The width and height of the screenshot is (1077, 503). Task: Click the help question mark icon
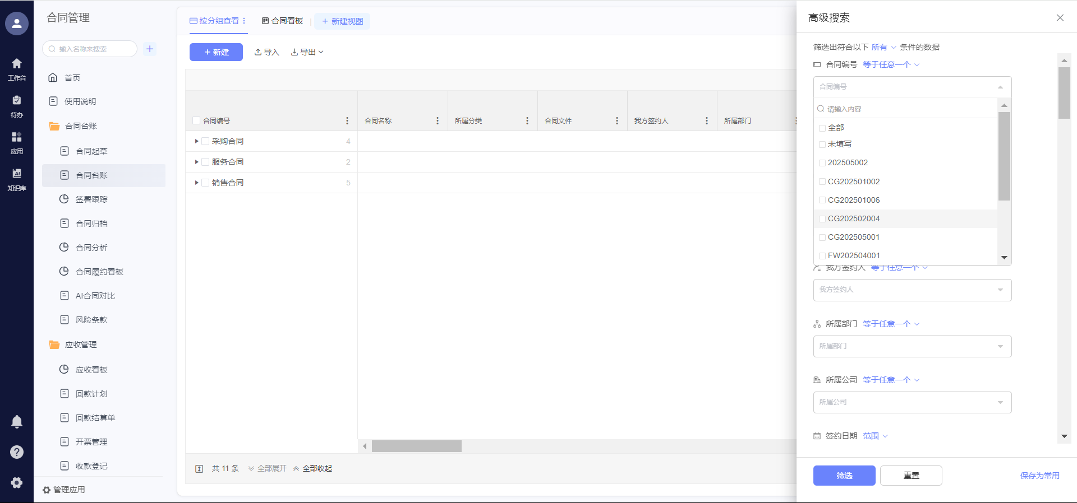pos(17,452)
